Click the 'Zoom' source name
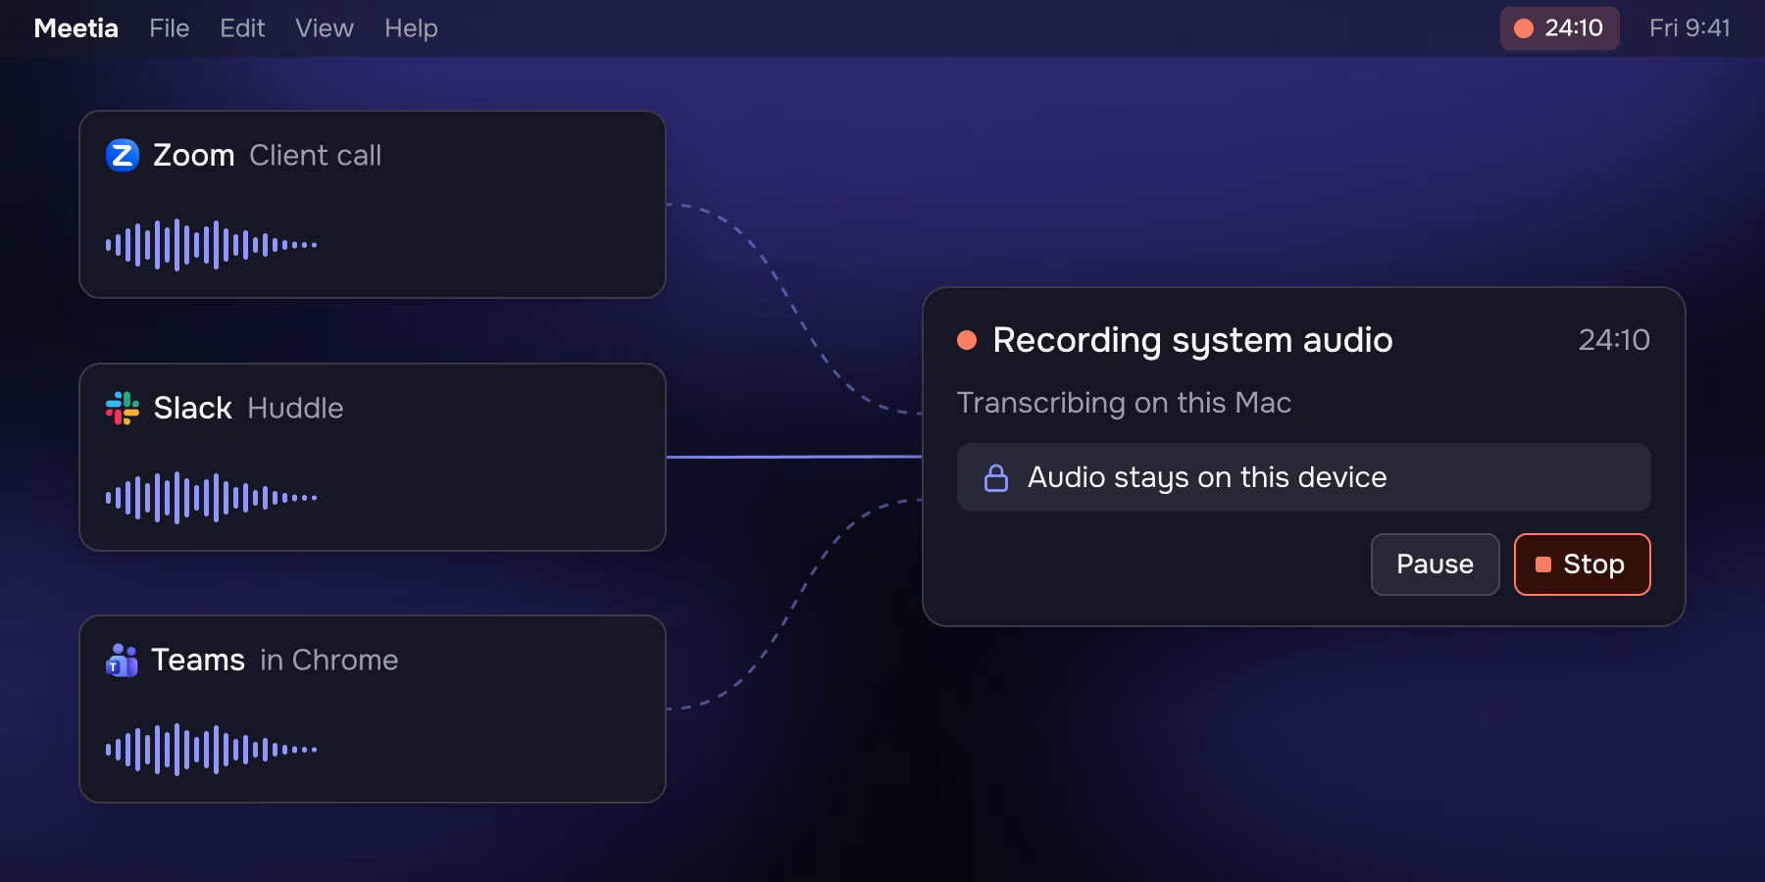Image resolution: width=1765 pixels, height=882 pixels. pyautogui.click(x=193, y=155)
